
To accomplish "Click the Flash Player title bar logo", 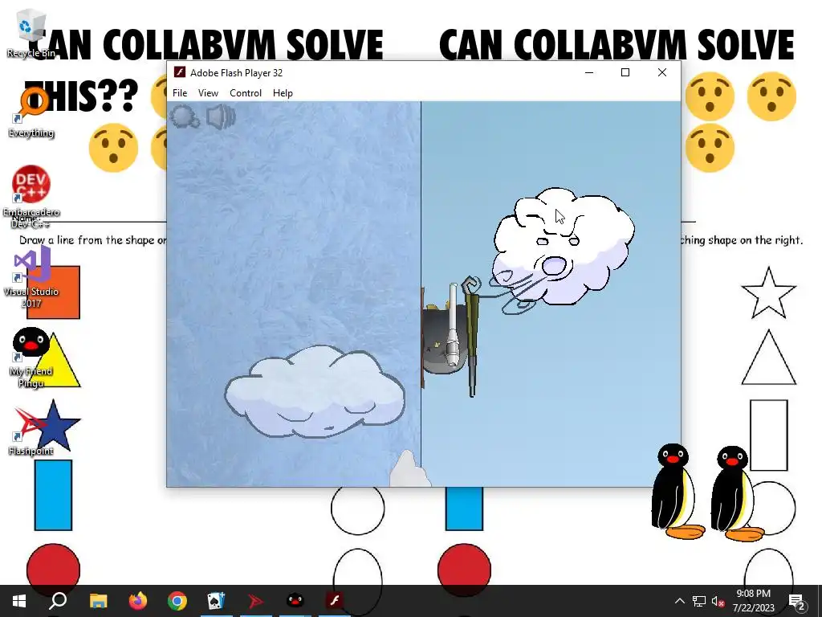I will [x=180, y=72].
